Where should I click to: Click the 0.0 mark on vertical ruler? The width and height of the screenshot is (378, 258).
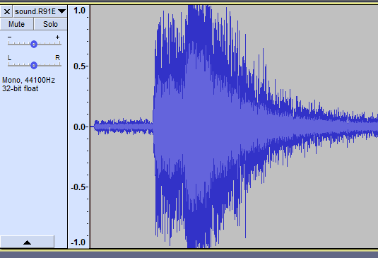pyautogui.click(x=80, y=127)
